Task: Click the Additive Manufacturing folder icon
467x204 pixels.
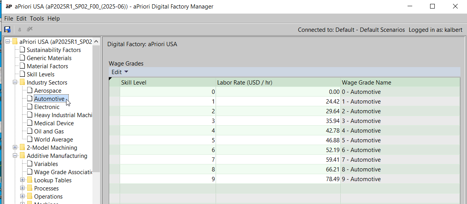Action: pos(22,156)
